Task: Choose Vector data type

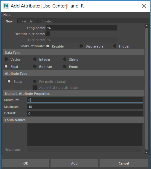Action: [x=6, y=59]
